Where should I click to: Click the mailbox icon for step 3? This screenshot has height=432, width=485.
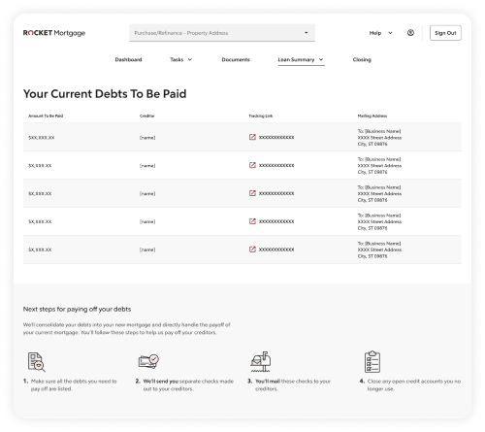click(261, 362)
